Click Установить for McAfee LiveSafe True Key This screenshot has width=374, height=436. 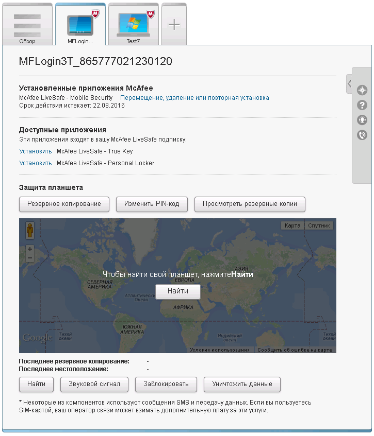(x=36, y=151)
